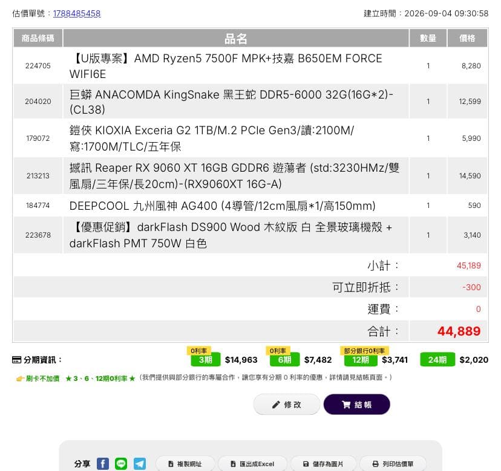Click the discount value -300
Screen dimensions: 501x471
point(471,287)
